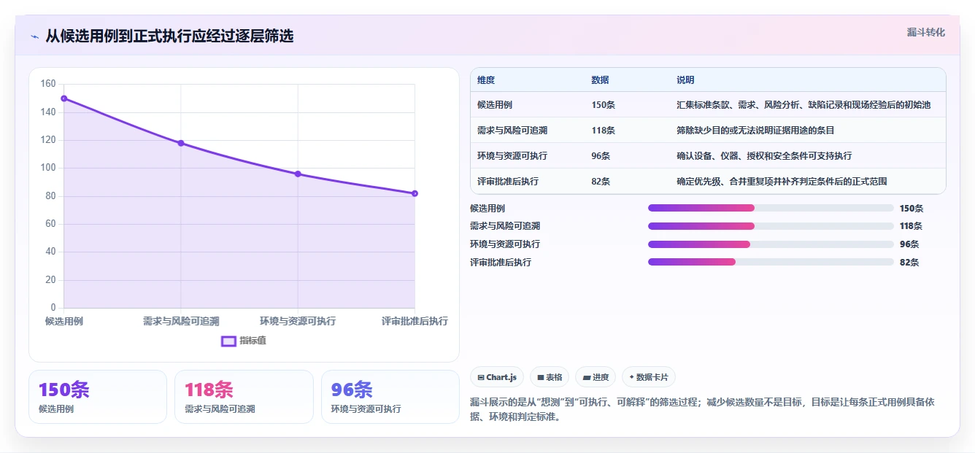This screenshot has height=453, width=975.
Task: Click the 环境与资源可执行 progress bar
Action: pos(771,244)
